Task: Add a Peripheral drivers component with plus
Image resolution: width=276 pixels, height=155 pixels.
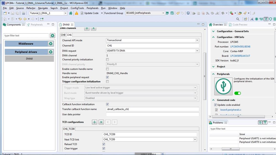Action: [x=51, y=52]
